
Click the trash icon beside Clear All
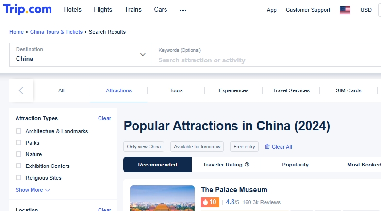[x=267, y=146]
